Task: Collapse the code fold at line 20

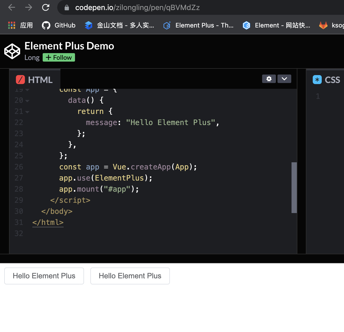Action: click(x=28, y=101)
